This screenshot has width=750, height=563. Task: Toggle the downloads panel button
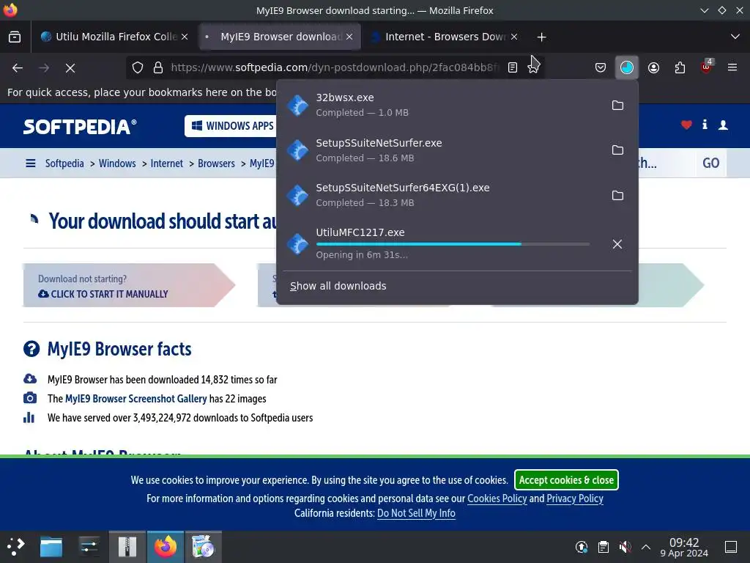click(627, 68)
